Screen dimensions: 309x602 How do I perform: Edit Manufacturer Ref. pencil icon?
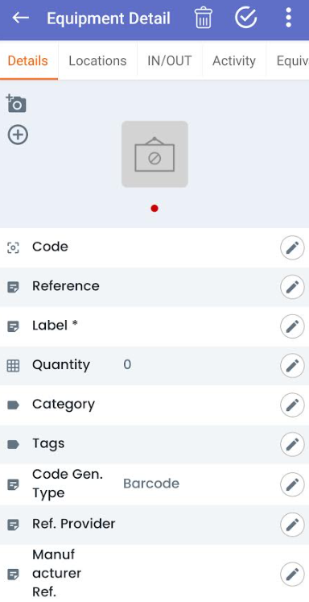[292, 575]
